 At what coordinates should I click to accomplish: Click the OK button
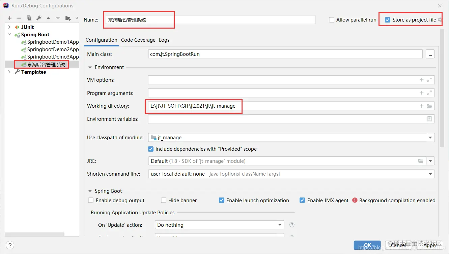[368, 245]
